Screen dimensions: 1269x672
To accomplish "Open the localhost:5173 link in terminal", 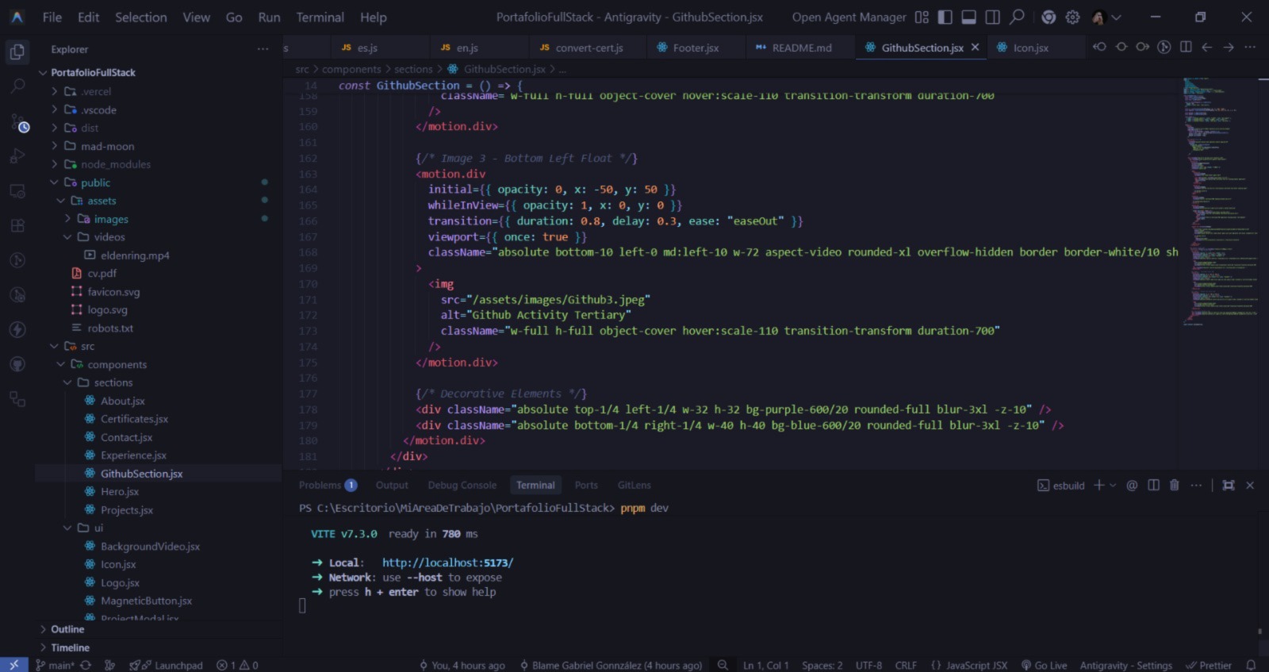I will 447,563.
